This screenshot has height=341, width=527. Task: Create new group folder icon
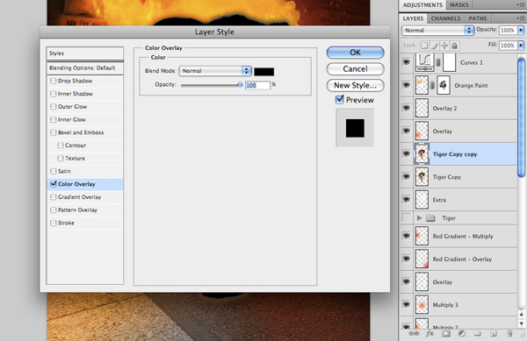[477, 334]
